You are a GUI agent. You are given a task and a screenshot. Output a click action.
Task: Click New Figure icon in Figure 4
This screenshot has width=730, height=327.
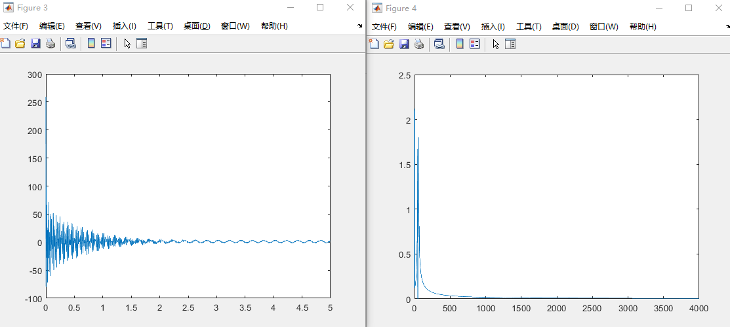373,44
